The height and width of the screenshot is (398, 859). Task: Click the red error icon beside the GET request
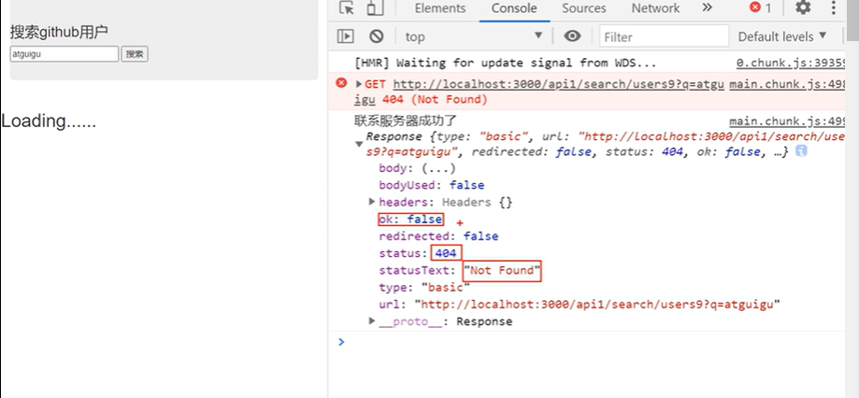click(x=341, y=82)
